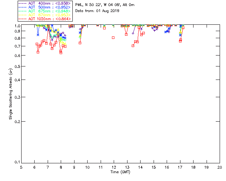Click the 5 tick label on time axis
Viewport: 226px width, 181px height.
coord(21,167)
